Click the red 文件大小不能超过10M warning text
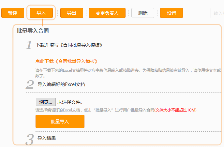 click(175, 110)
